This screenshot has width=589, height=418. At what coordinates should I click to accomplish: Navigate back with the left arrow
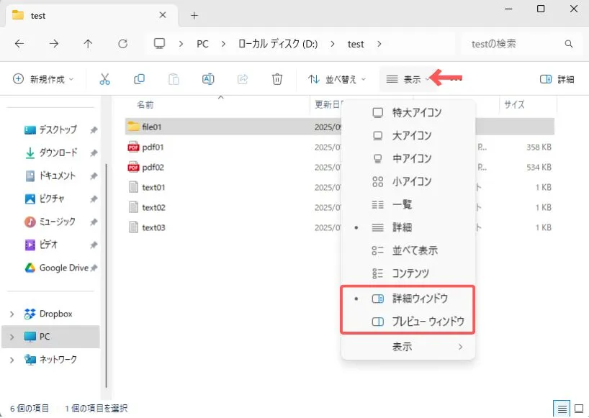coord(19,44)
